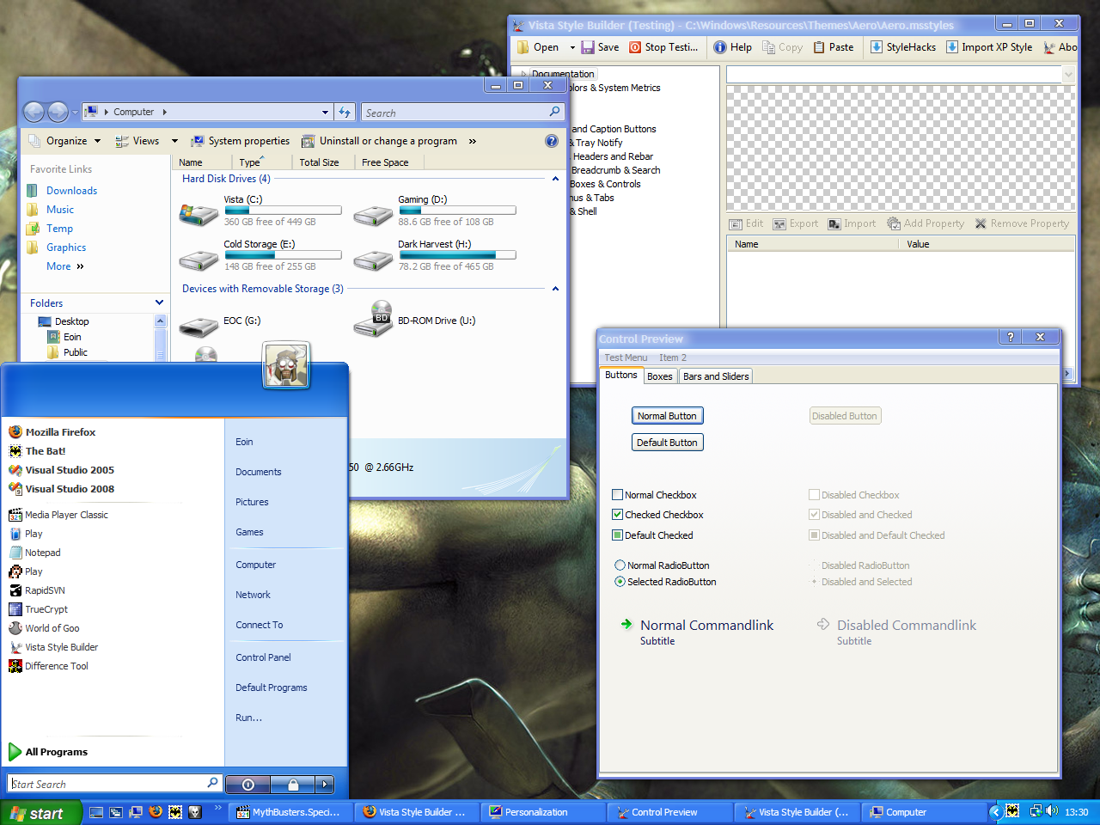The width and height of the screenshot is (1100, 825).
Task: Click the Start menu power button
Action: [x=248, y=784]
